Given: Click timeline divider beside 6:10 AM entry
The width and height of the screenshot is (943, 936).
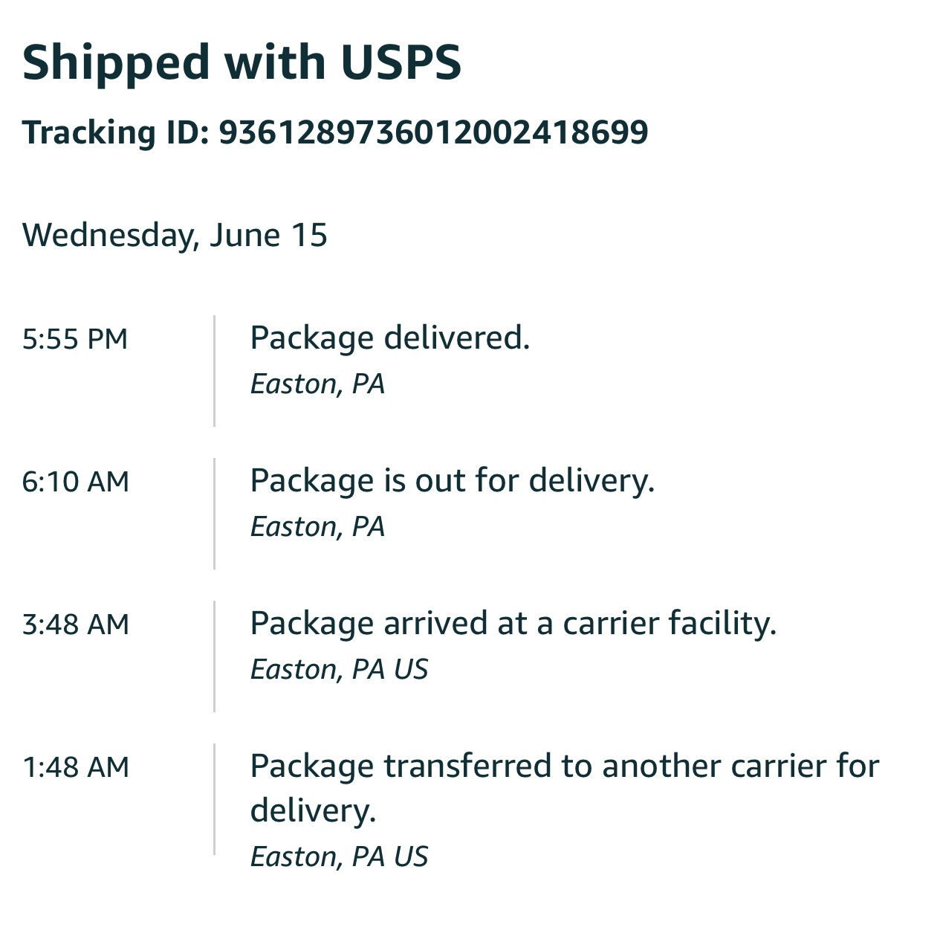Looking at the screenshot, I should click(214, 514).
